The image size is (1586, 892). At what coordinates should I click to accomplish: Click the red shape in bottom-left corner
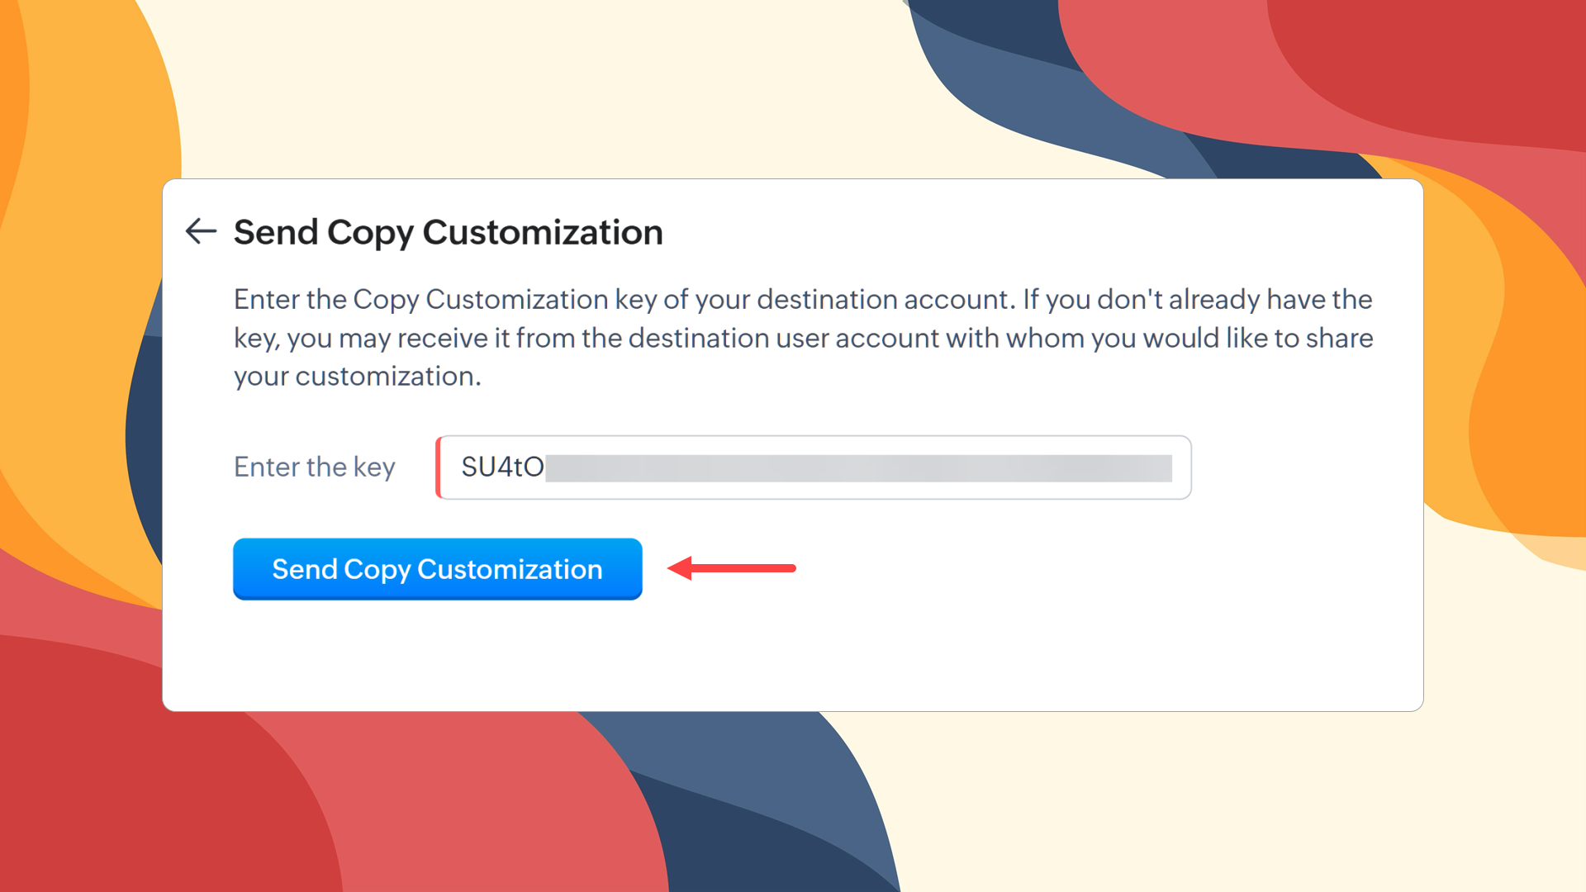124,785
